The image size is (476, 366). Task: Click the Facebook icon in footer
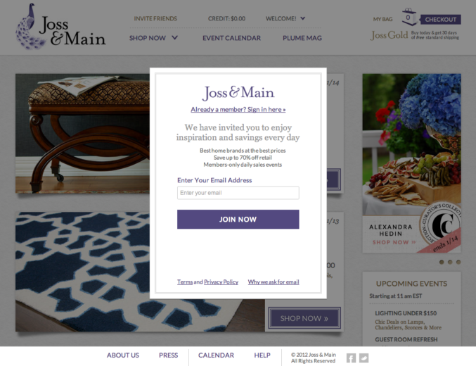[x=351, y=358]
